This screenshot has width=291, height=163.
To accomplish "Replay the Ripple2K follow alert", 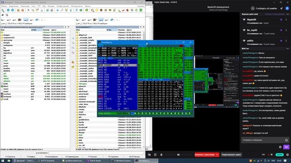I will pyautogui.click(x=281, y=19).
